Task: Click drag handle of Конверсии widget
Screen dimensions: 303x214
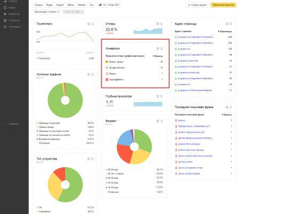Action: click(x=162, y=48)
